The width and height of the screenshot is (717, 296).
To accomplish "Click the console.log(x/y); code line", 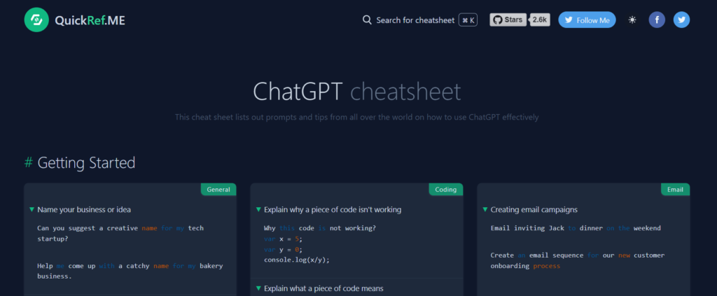I will tap(297, 260).
